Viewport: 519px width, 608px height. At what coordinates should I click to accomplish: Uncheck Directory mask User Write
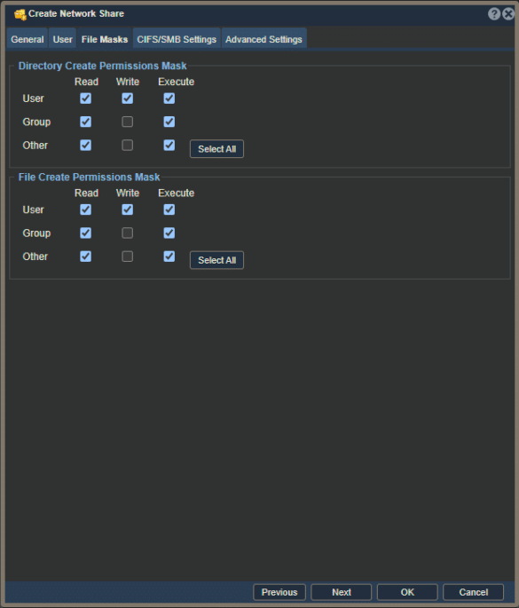(x=128, y=99)
